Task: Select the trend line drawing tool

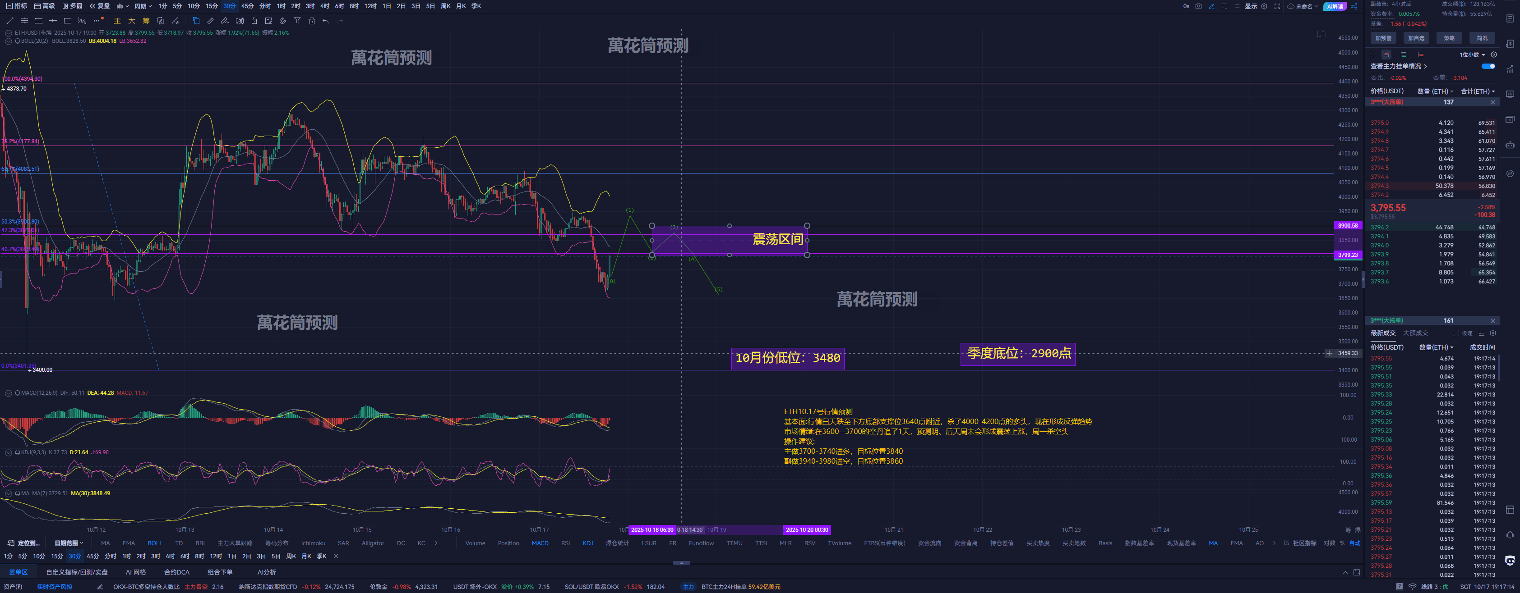Action: coord(9,21)
